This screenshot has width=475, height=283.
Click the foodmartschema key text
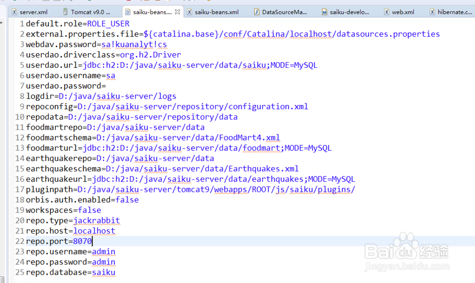59,138
